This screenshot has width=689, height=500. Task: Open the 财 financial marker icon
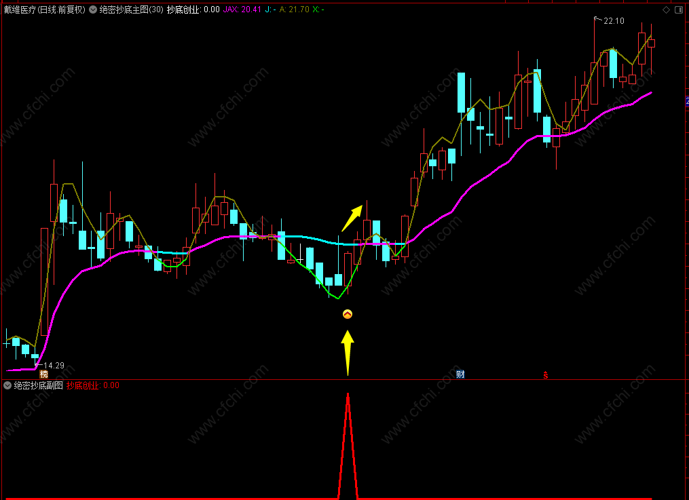[460, 374]
